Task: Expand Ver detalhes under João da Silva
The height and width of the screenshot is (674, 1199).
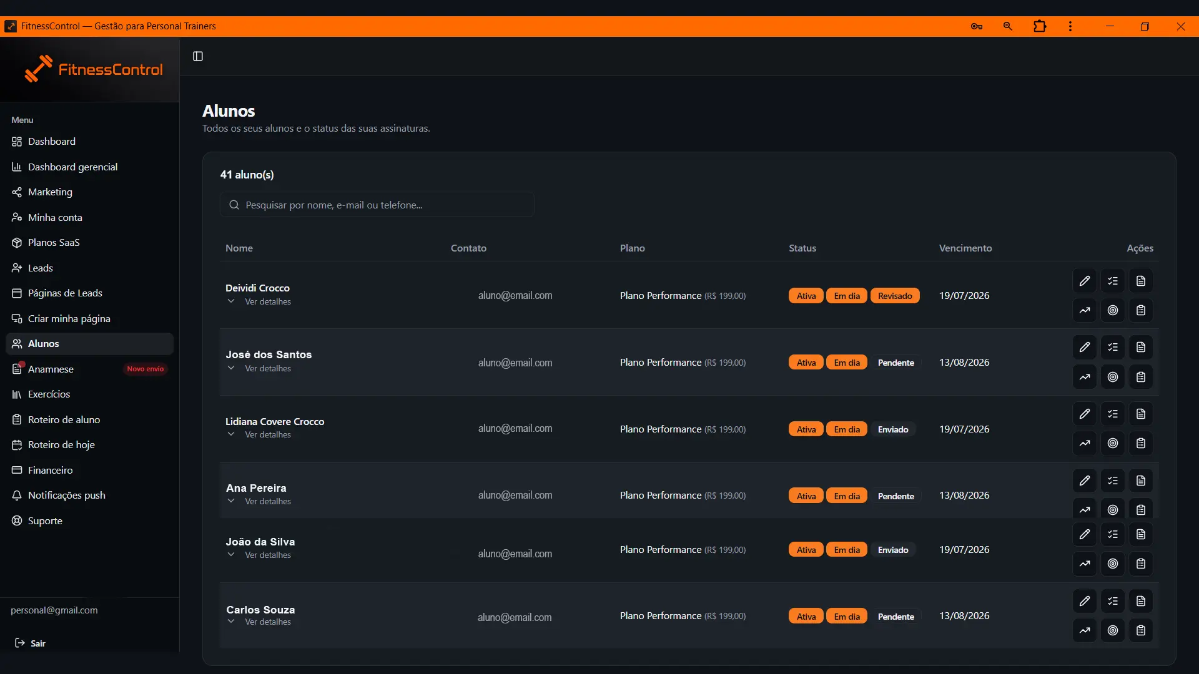Action: tap(259, 555)
